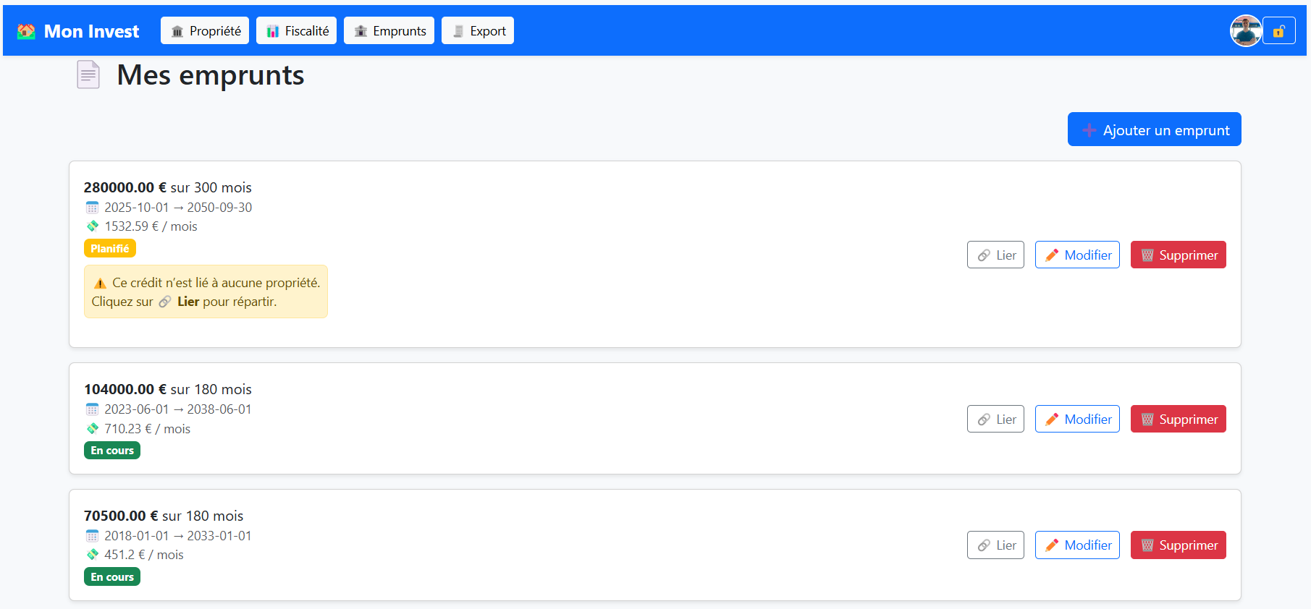1311x609 pixels.
Task: Open the Emprunts page
Action: (389, 31)
